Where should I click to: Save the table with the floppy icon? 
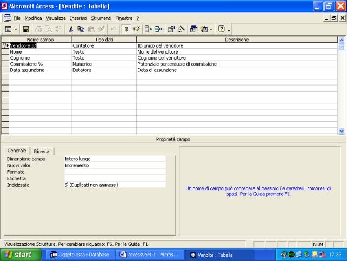[x=26, y=29]
